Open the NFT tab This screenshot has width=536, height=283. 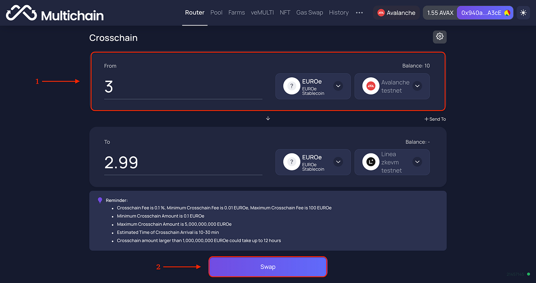tap(285, 13)
